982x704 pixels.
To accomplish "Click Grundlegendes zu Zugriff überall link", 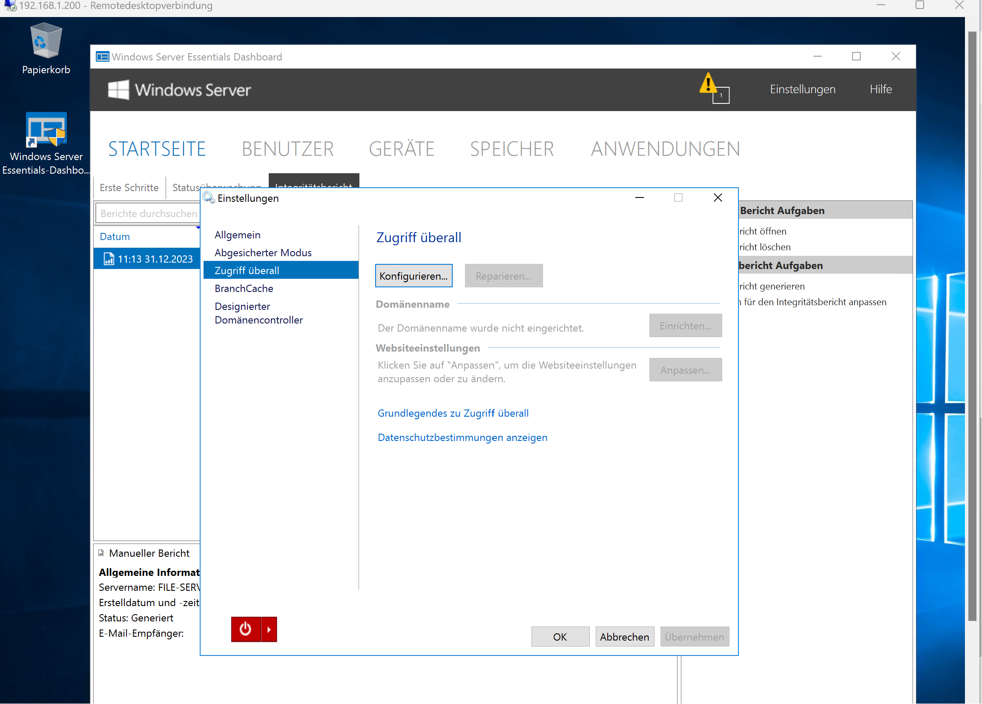I will click(x=453, y=412).
